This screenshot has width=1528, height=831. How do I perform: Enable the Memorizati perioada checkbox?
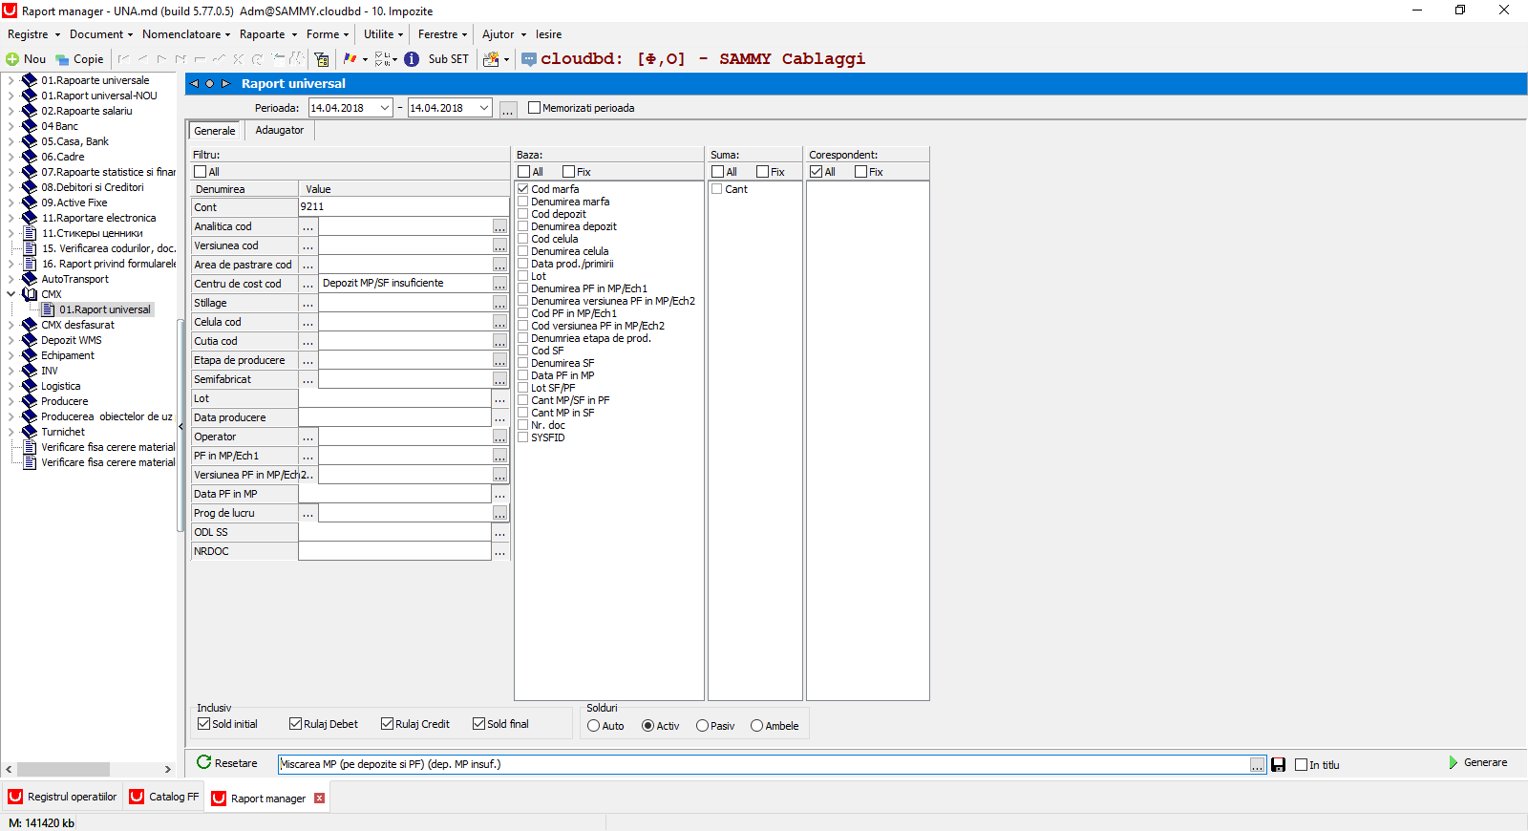[x=535, y=108]
